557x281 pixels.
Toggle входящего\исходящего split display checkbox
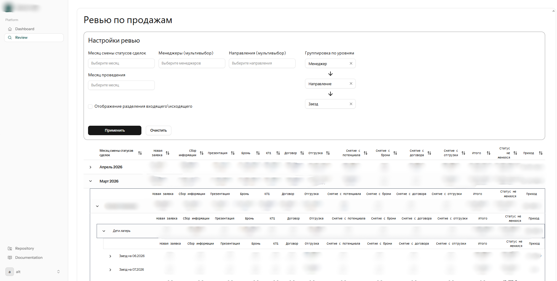coord(90,106)
